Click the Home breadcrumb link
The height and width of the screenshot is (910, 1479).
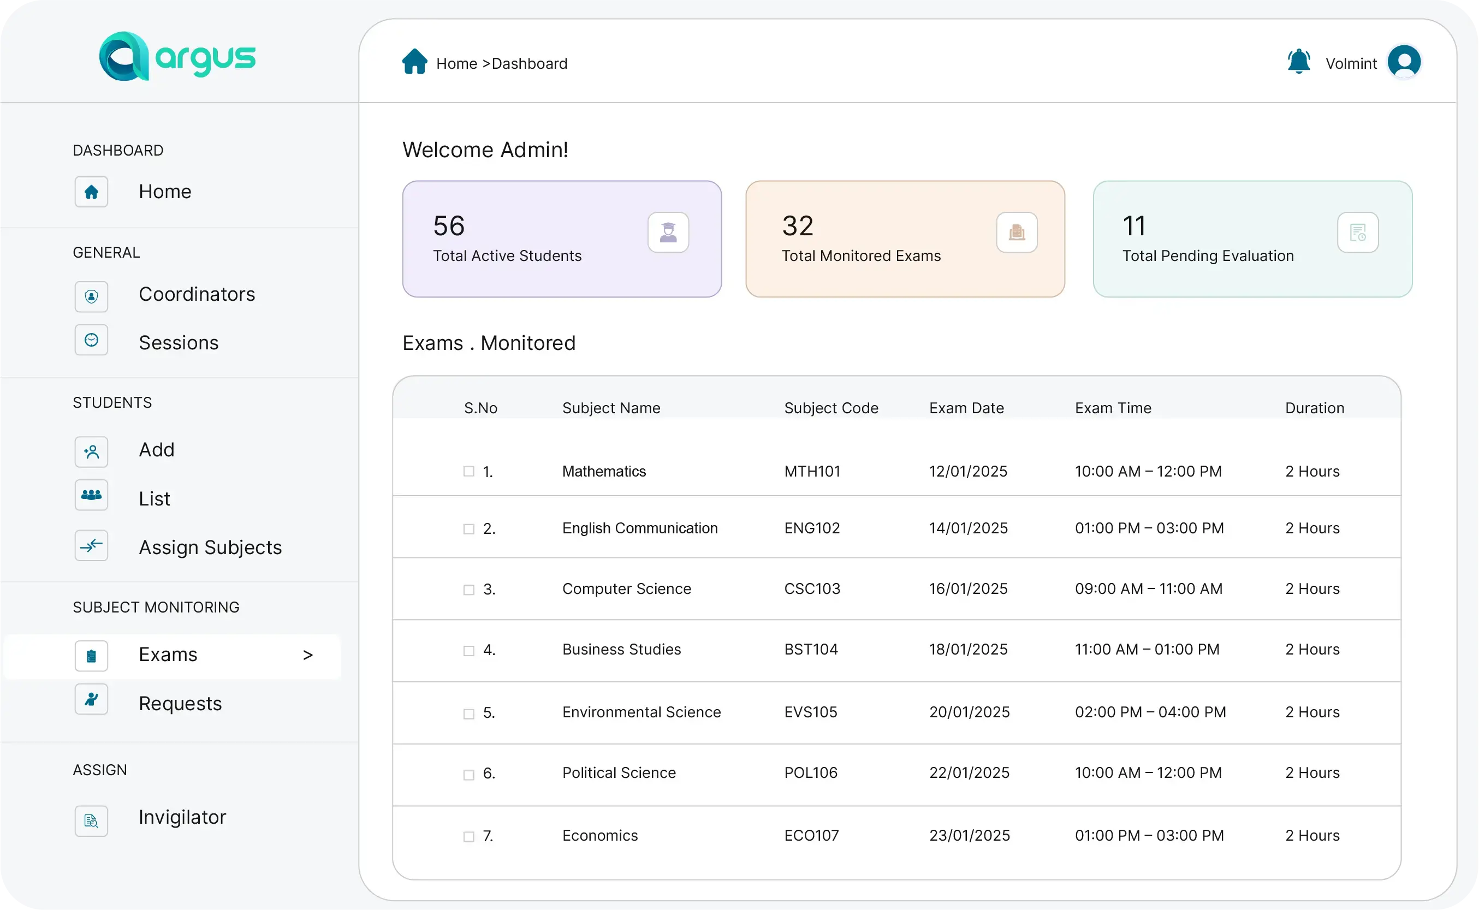tap(456, 64)
